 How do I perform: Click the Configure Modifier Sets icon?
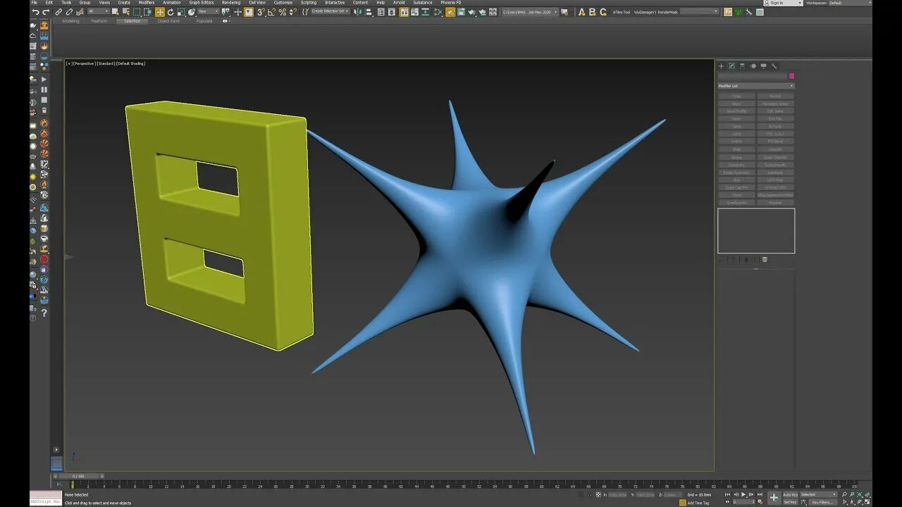tap(765, 259)
